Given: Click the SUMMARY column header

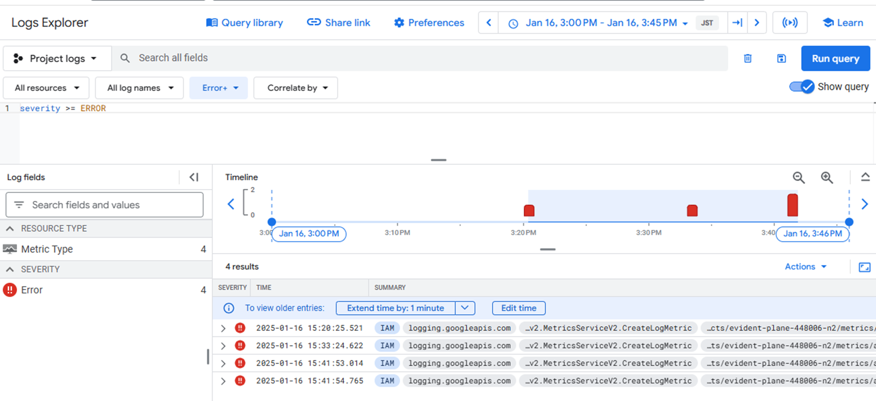Looking at the screenshot, I should [390, 288].
